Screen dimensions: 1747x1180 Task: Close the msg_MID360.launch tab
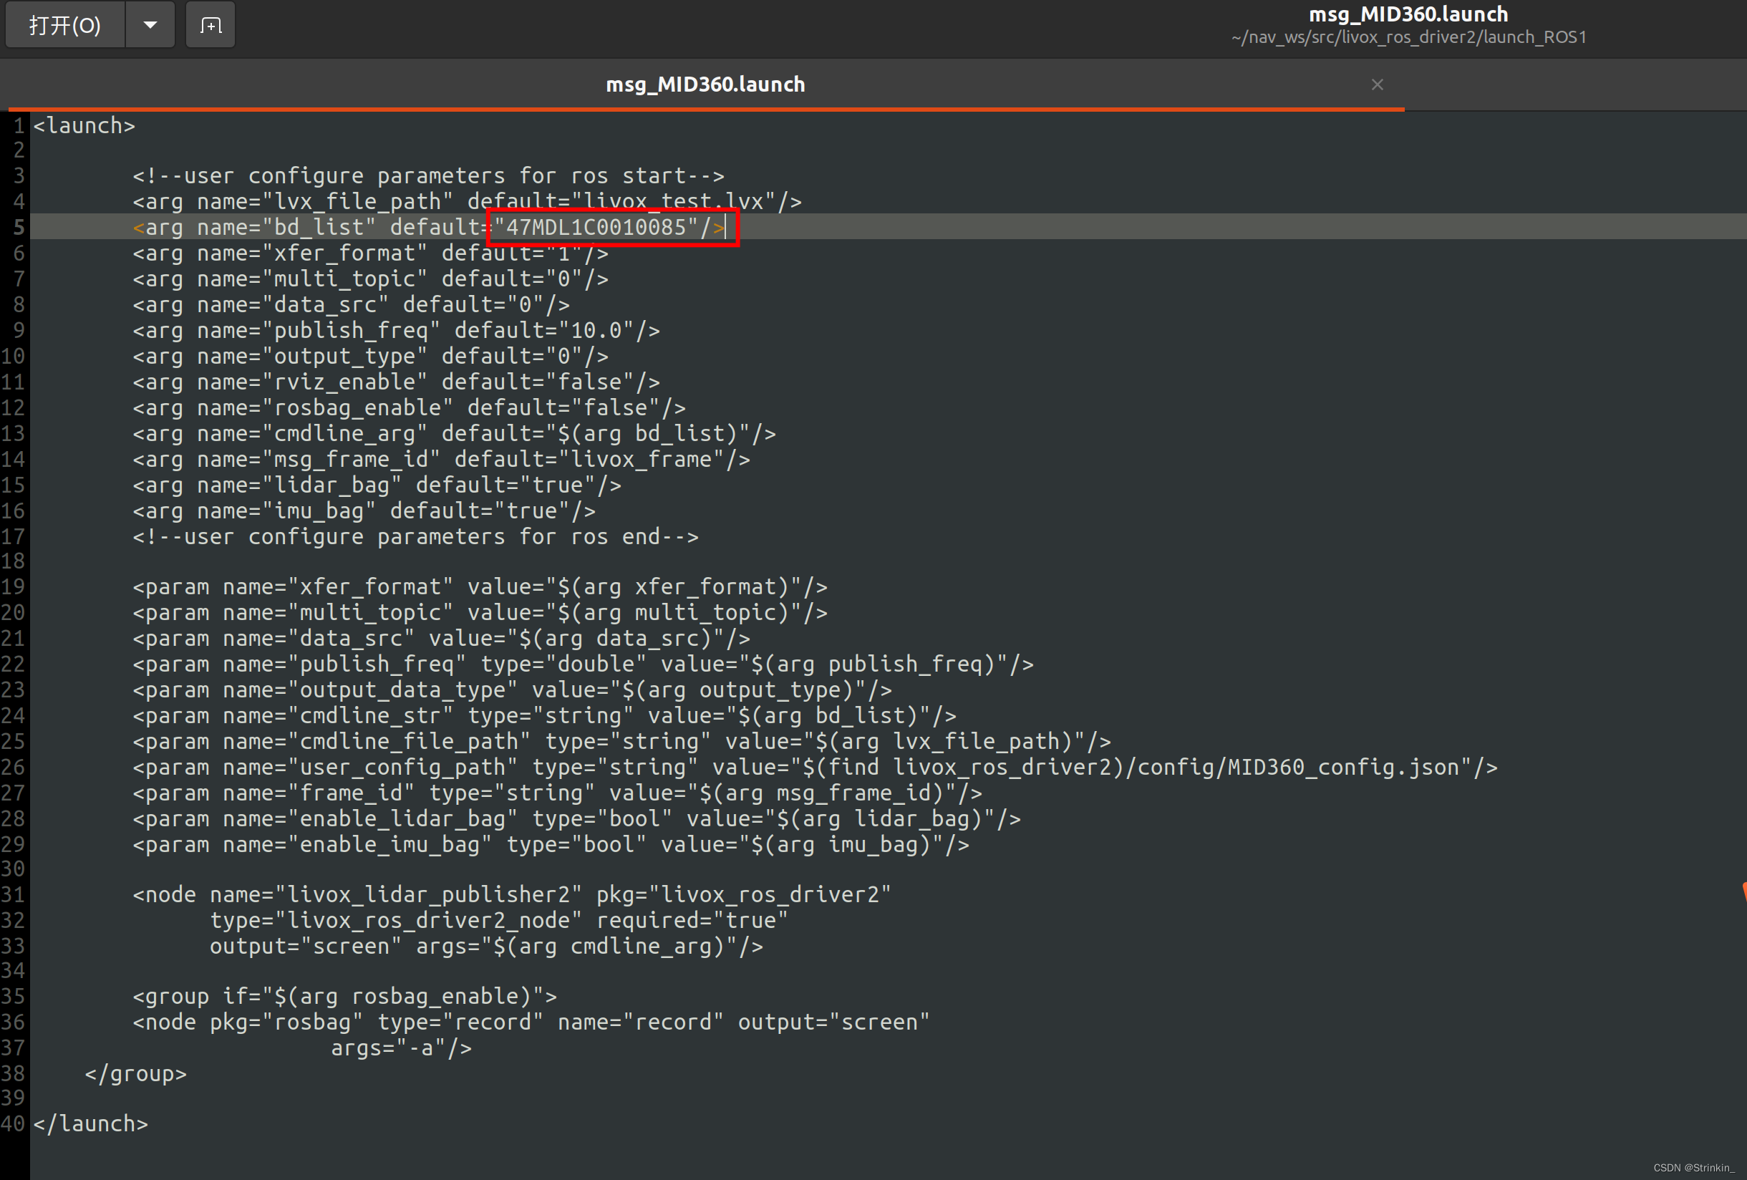[x=1376, y=85]
